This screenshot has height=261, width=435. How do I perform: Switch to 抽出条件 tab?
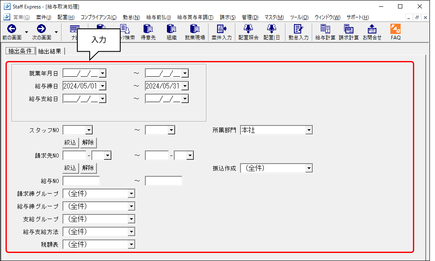(20, 51)
